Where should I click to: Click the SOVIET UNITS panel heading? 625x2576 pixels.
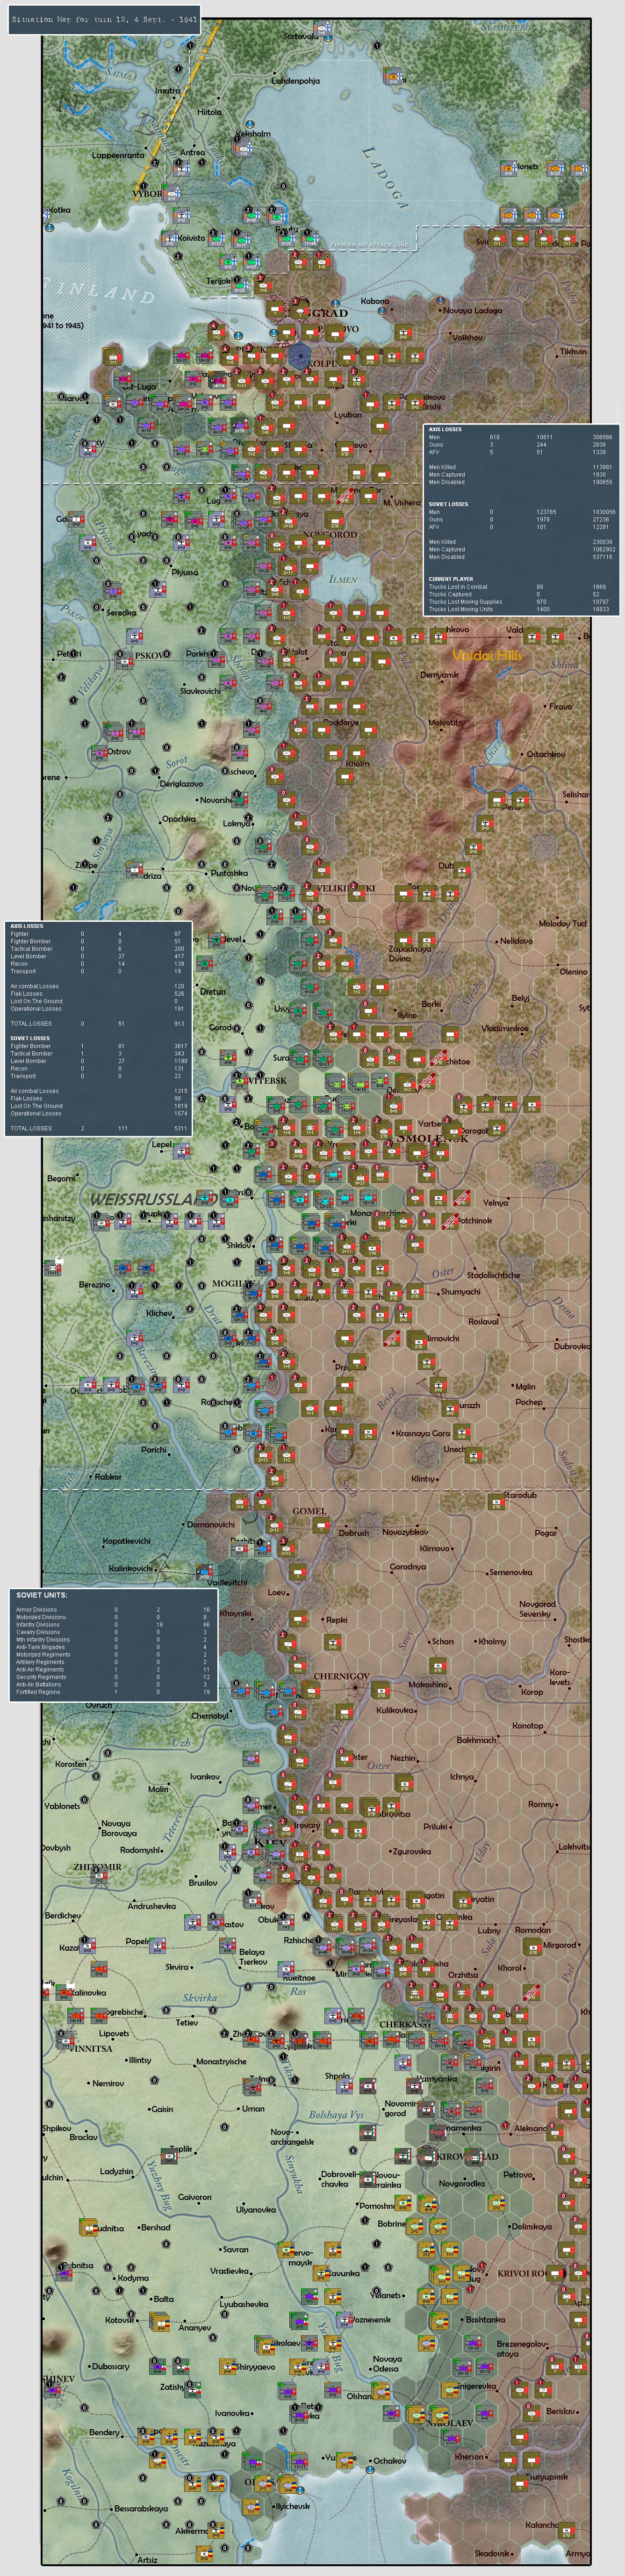click(42, 1594)
